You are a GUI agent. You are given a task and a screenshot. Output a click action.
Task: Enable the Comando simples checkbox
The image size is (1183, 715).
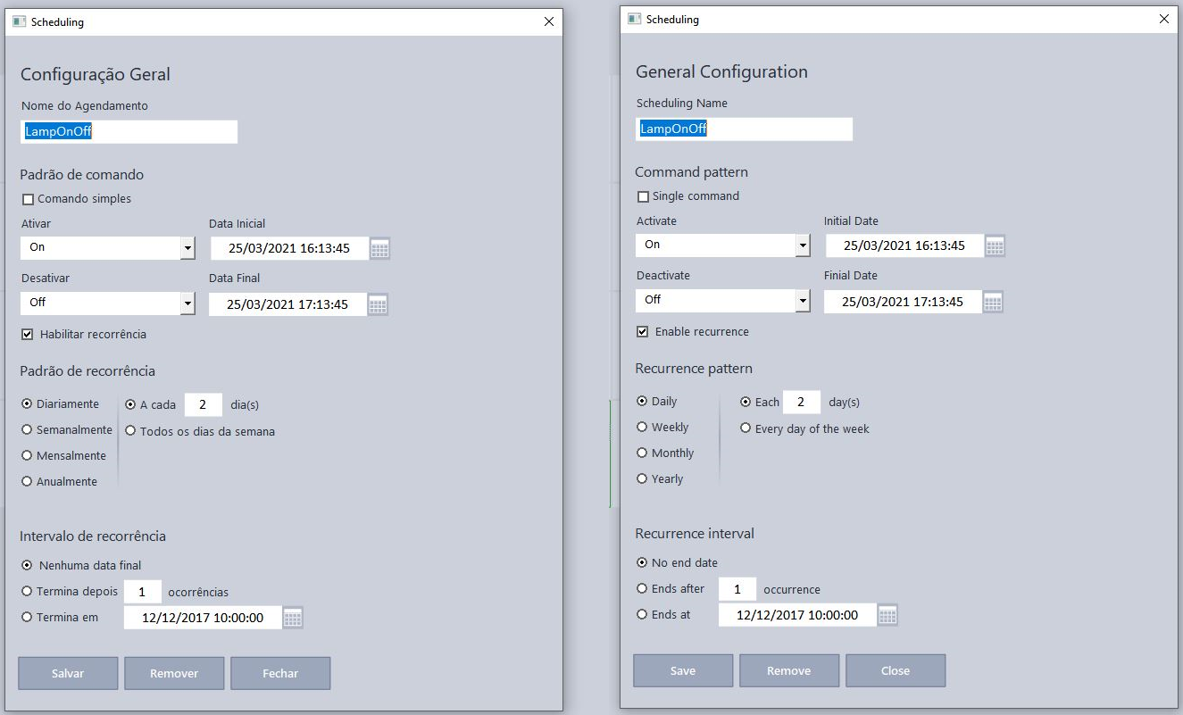click(29, 199)
